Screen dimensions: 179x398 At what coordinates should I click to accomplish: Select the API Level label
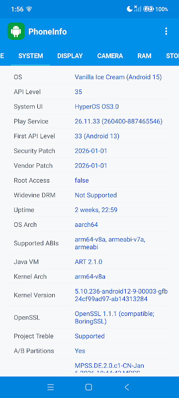[x=27, y=92]
